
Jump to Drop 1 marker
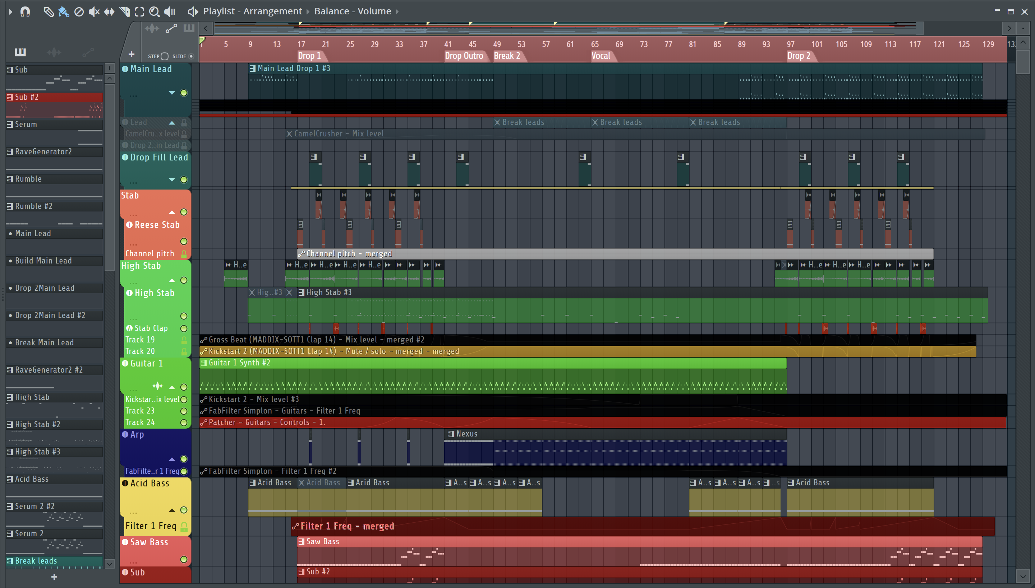coord(309,56)
